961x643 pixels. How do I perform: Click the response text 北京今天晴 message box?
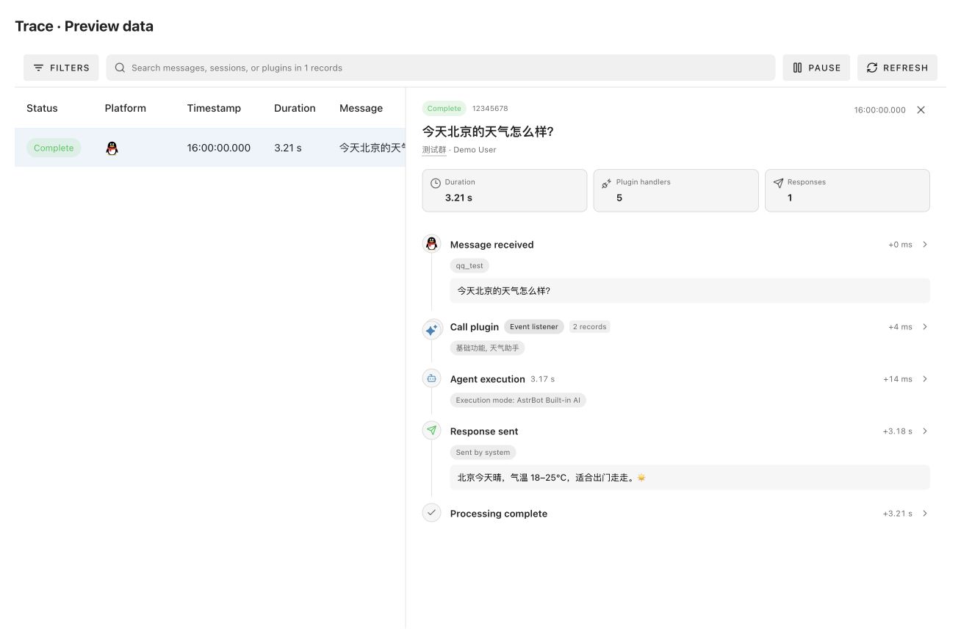[x=690, y=478]
